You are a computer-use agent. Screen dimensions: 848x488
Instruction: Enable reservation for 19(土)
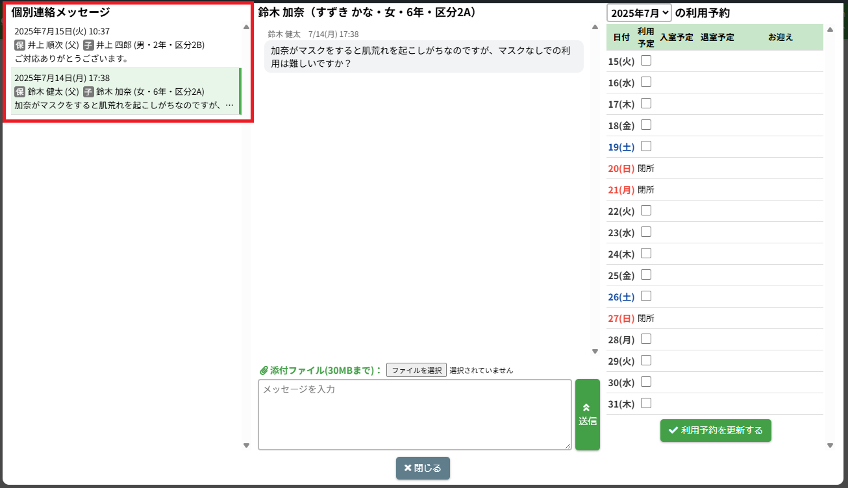click(x=646, y=147)
